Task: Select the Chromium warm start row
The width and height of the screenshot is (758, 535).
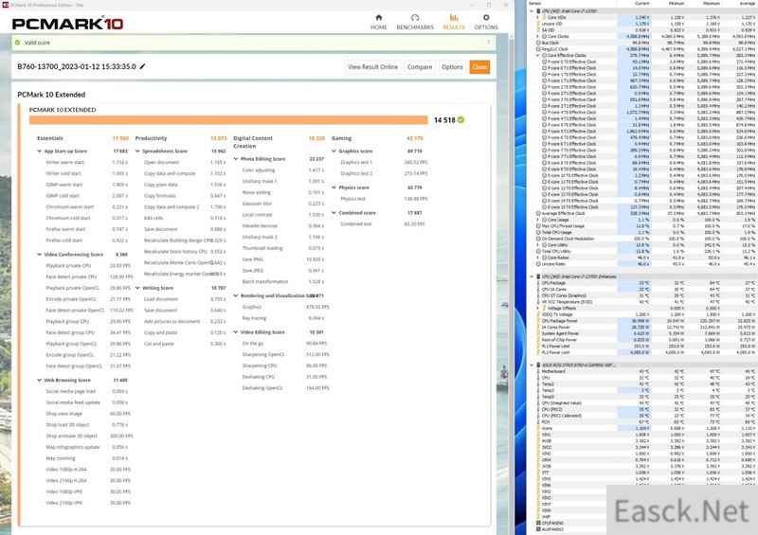Action: pyautogui.click(x=86, y=206)
